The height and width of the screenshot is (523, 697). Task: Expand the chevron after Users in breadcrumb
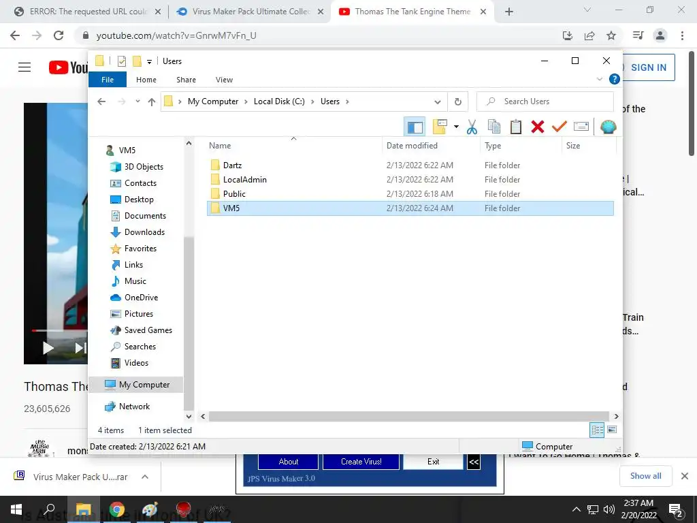point(347,102)
